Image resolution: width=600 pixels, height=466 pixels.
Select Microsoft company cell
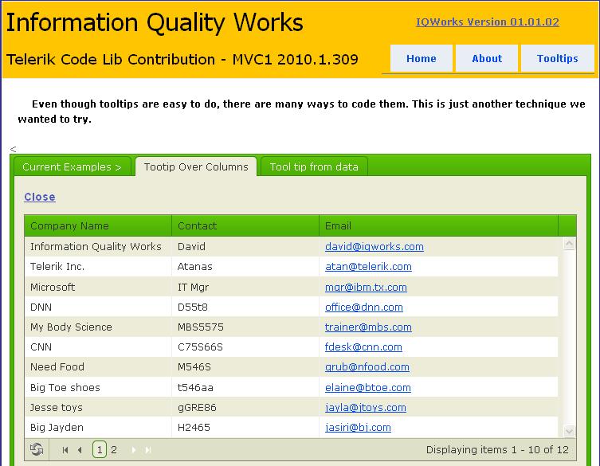click(x=98, y=287)
